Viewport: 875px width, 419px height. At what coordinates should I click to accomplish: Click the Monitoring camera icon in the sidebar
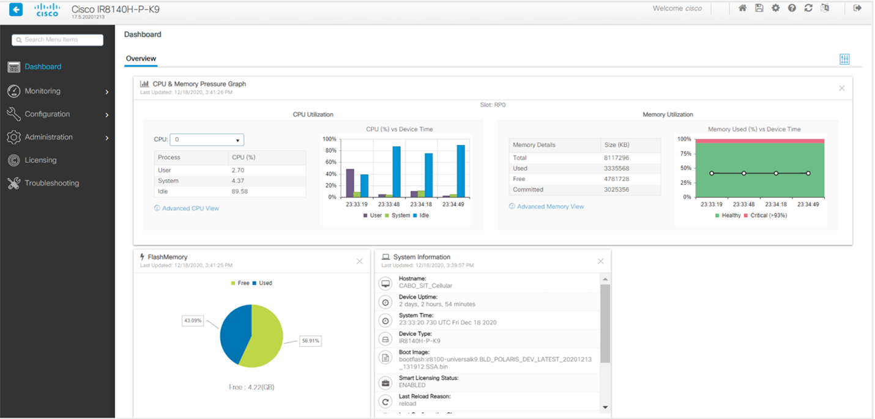[13, 91]
